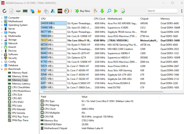Click the user profile toolbar icon

(53, 11)
